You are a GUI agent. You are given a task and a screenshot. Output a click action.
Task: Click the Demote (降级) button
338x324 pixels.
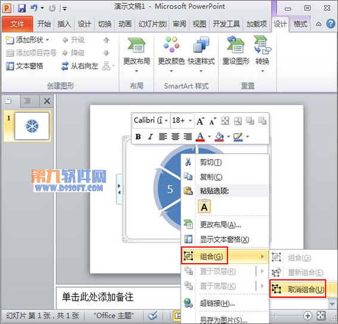[x=73, y=53]
